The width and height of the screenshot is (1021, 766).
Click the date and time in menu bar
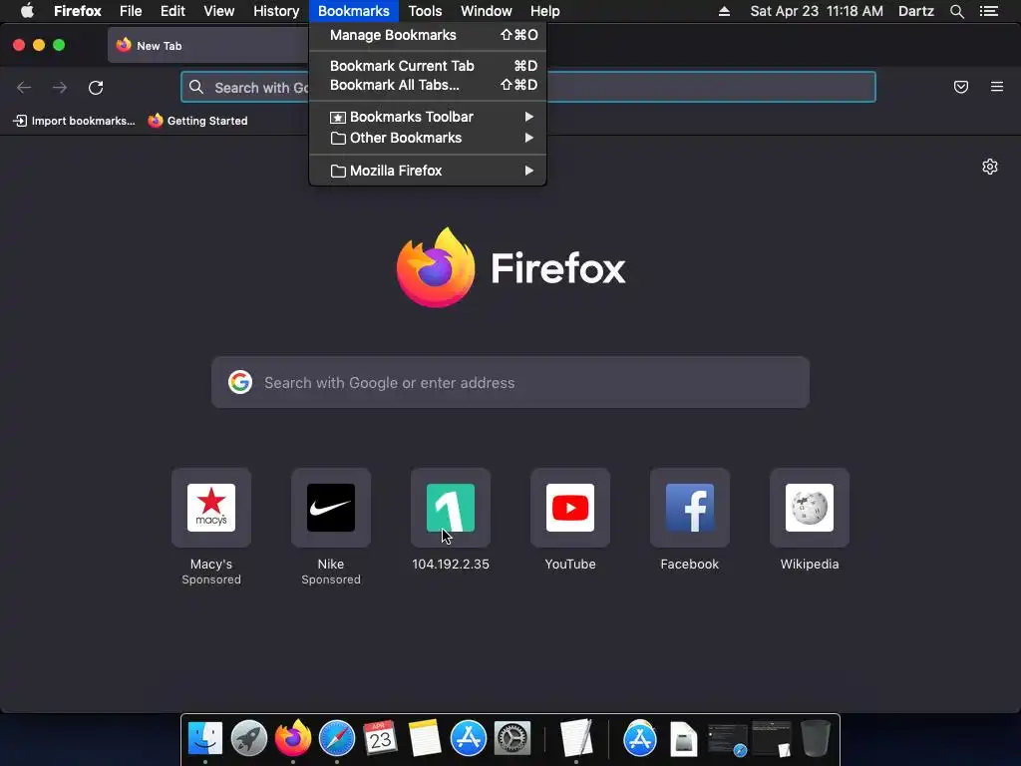[x=817, y=11]
